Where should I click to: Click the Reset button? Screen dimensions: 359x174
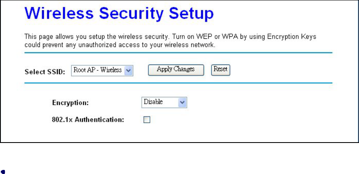click(220, 69)
